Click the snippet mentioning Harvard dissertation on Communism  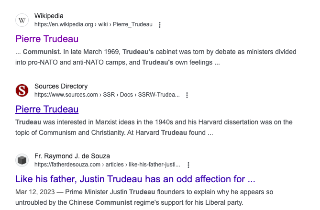pyautogui.click(x=154, y=127)
